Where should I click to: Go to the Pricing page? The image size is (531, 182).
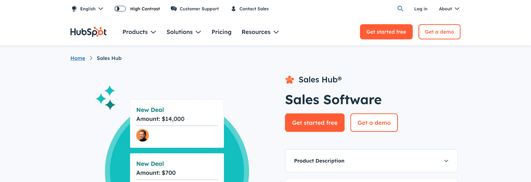221,32
